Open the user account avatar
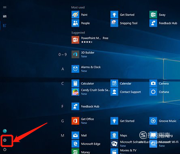180x154 pixels. pos(5,131)
